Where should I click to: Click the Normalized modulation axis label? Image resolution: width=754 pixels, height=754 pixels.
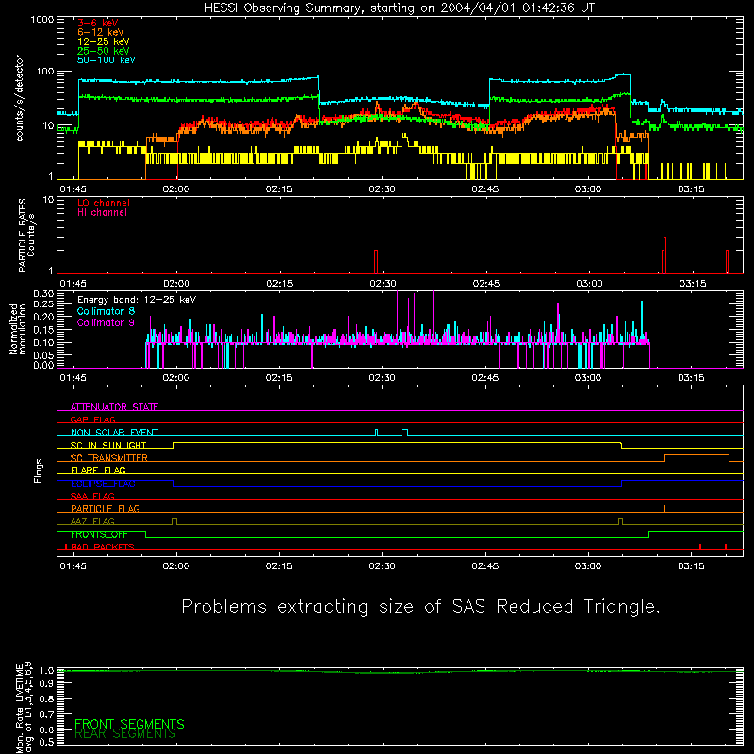[x=18, y=329]
